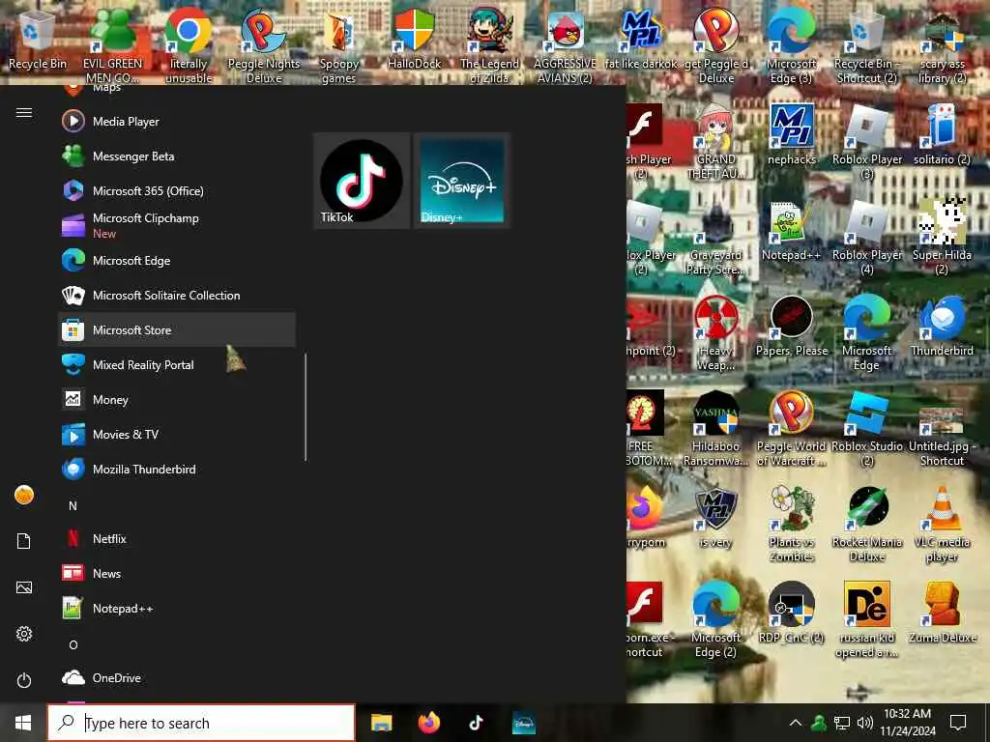Open the Money app

pyautogui.click(x=177, y=399)
